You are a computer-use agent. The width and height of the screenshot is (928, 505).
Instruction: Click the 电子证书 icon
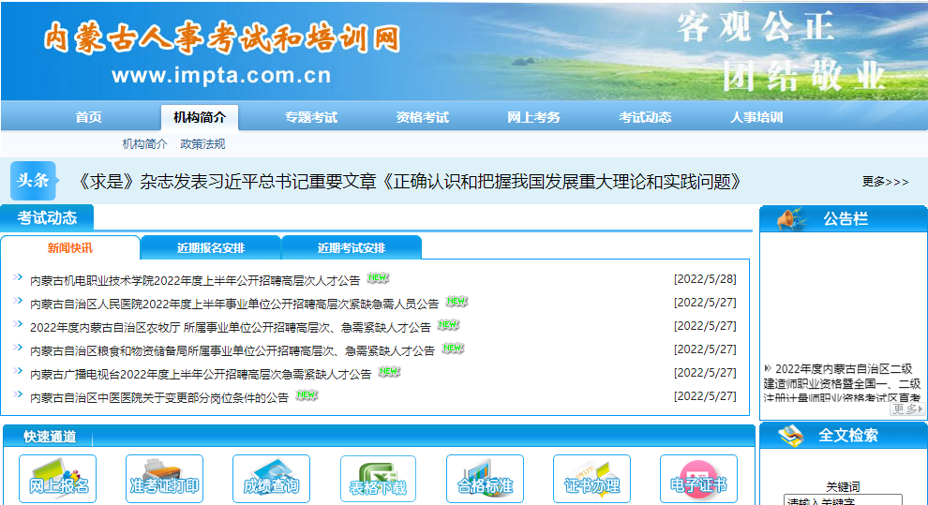tap(698, 479)
